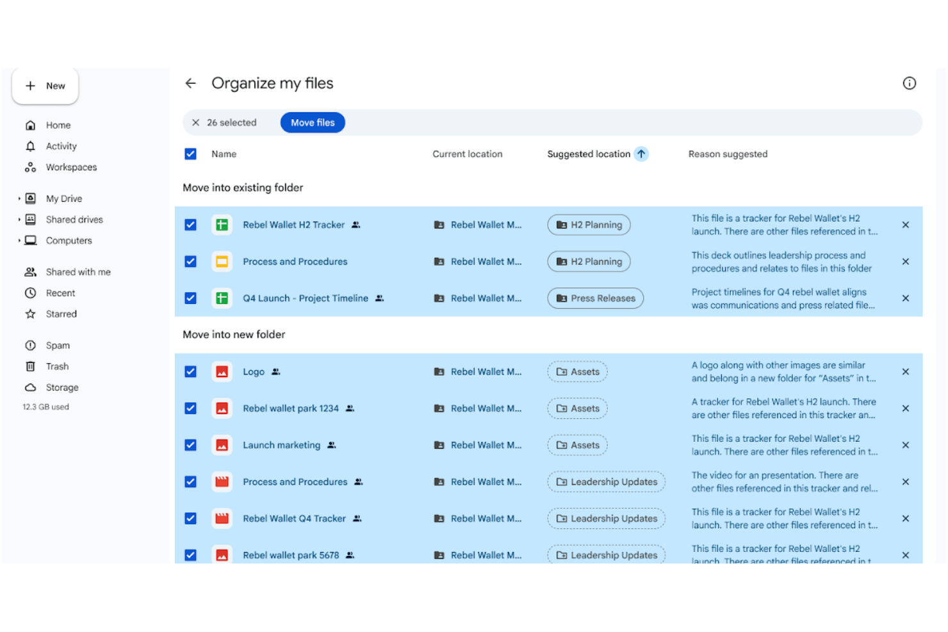This screenshot has height=632, width=948.
Task: Clear the 26 selected files with the X
Action: 196,122
